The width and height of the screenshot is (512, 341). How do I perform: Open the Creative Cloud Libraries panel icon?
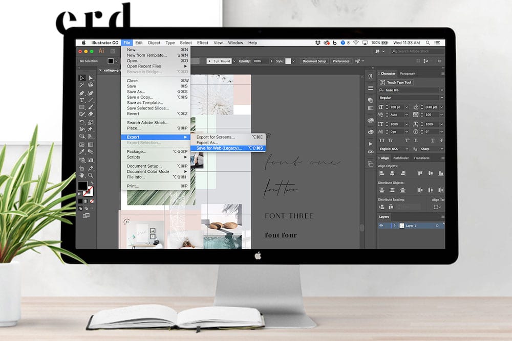click(370, 120)
